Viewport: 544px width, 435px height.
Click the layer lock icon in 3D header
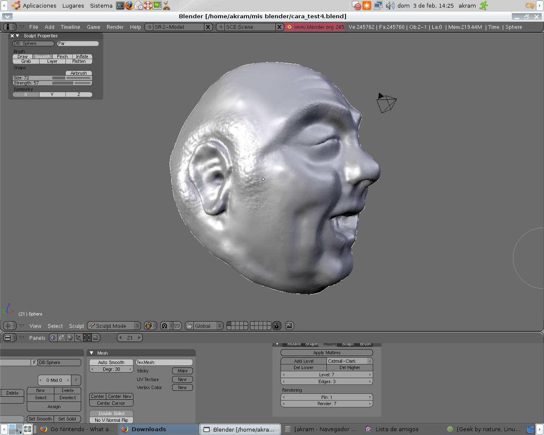(277, 326)
